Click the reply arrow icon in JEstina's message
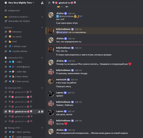This screenshot has height=138, width=143. pyautogui.click(x=57, y=16)
